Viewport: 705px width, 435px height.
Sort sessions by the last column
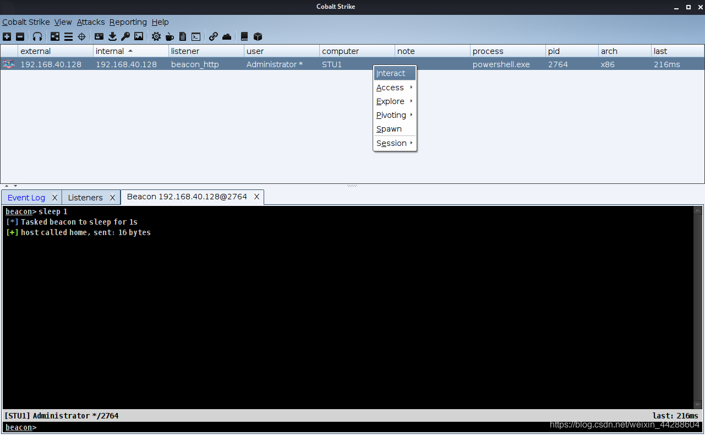[677, 51]
